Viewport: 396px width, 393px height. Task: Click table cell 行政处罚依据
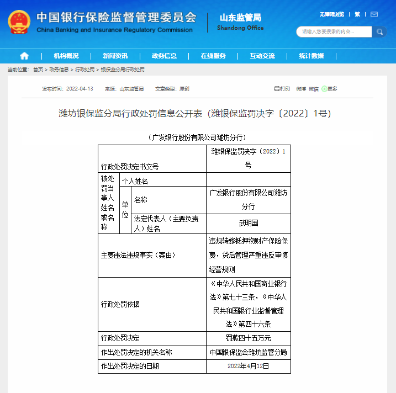click(152, 304)
